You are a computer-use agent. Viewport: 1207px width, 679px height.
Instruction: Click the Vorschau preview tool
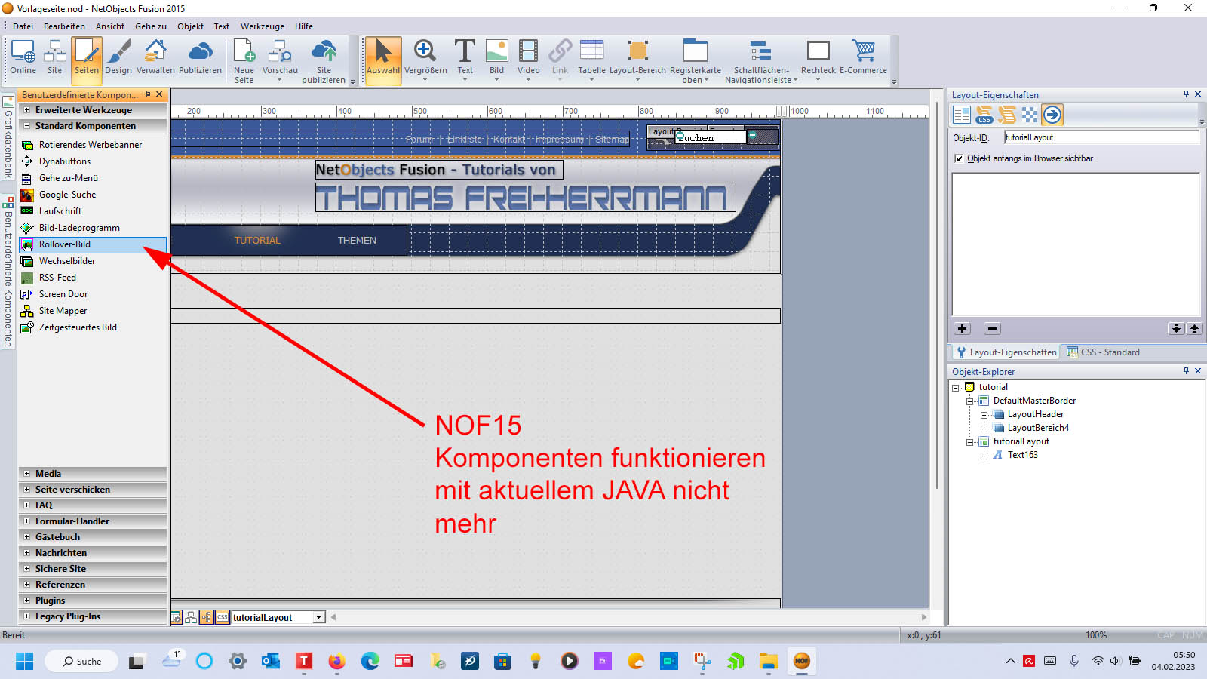pyautogui.click(x=280, y=61)
